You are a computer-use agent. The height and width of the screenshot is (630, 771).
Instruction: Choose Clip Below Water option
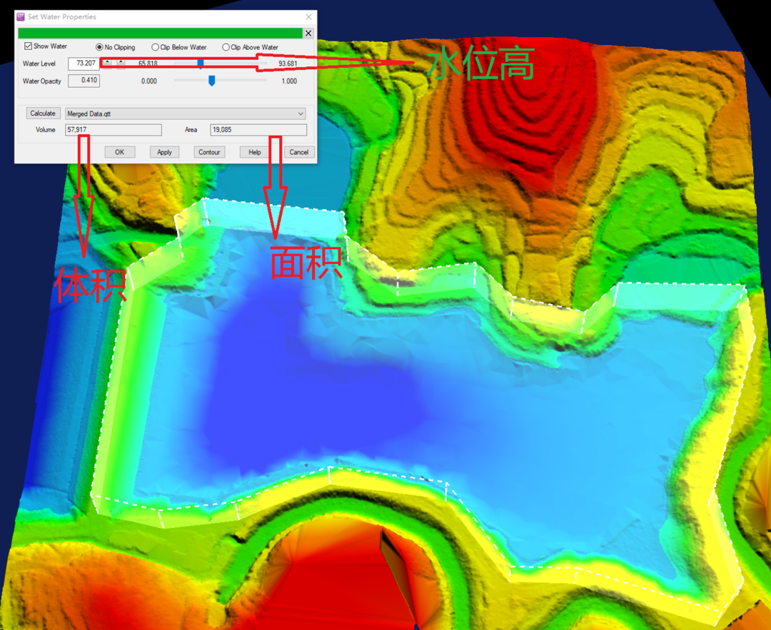pyautogui.click(x=156, y=47)
